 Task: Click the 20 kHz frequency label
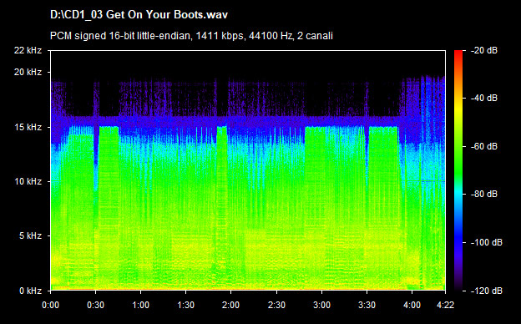(x=28, y=72)
